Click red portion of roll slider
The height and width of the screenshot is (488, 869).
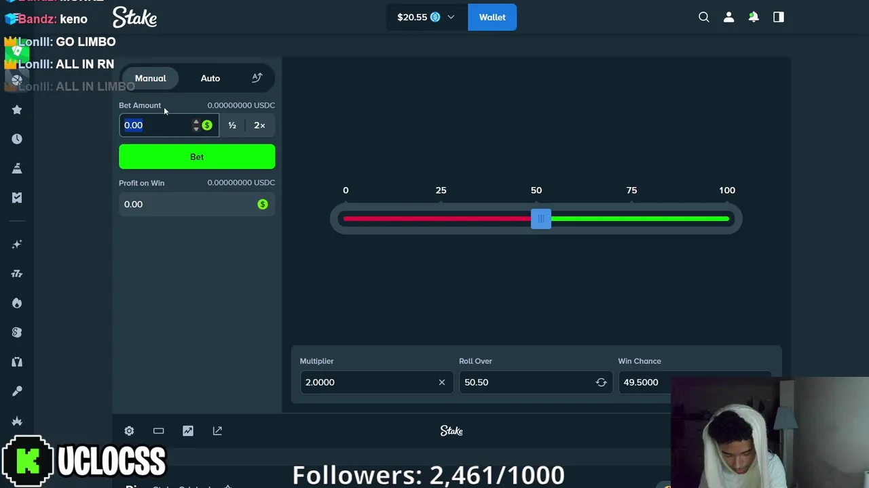[437, 218]
